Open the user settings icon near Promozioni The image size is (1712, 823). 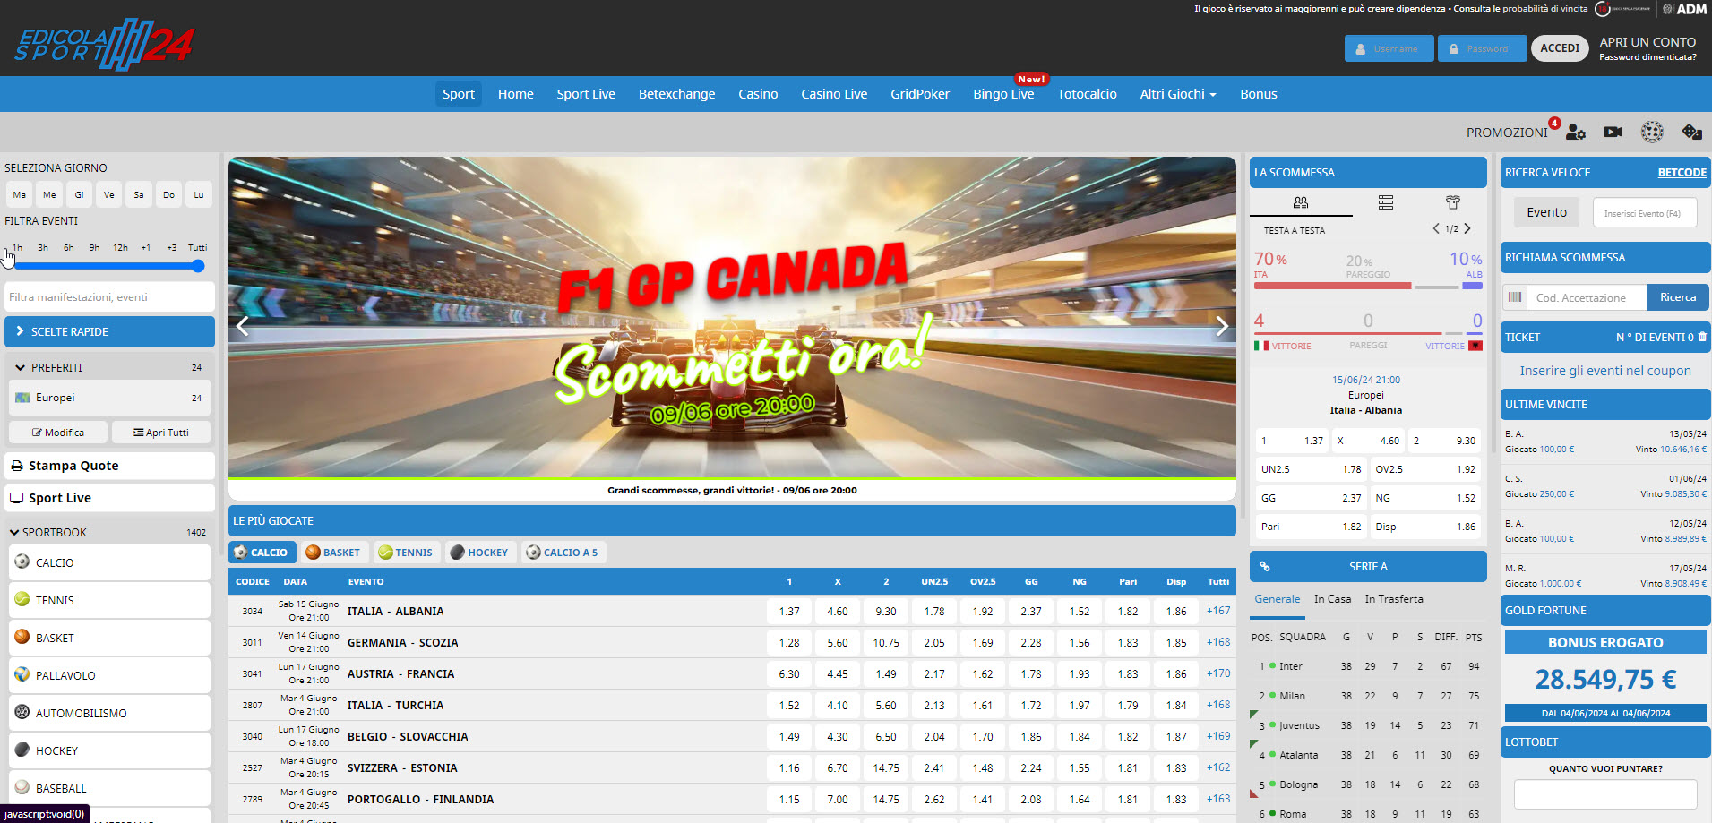[x=1576, y=132]
